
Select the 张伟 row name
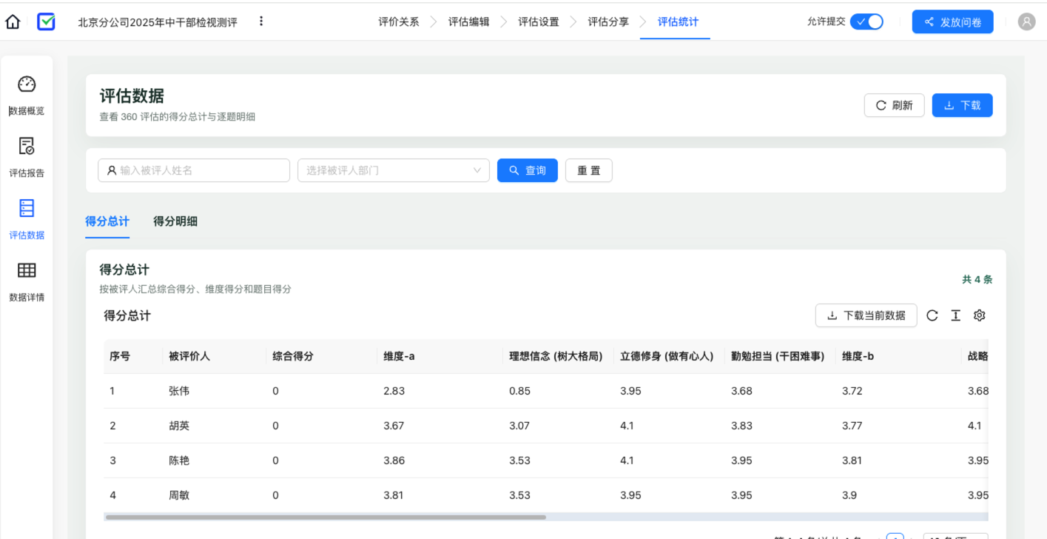[179, 391]
